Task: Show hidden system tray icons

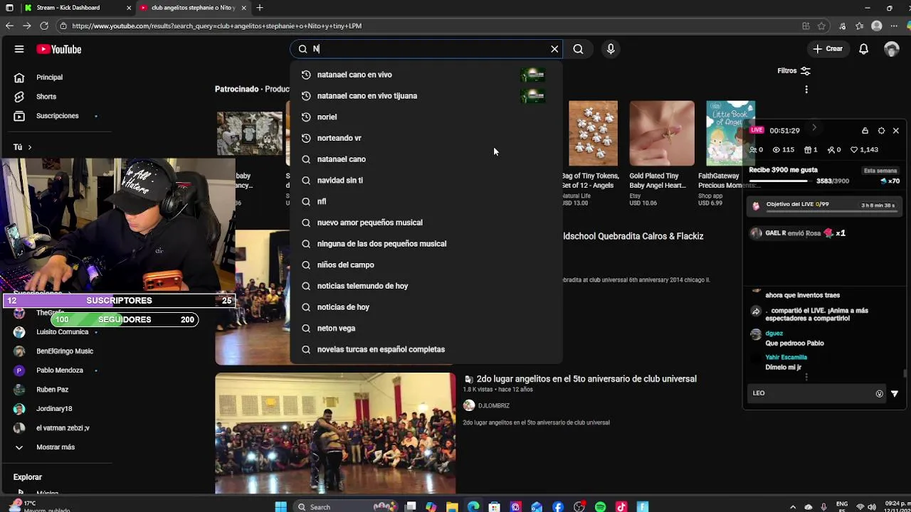Action: 793,507
